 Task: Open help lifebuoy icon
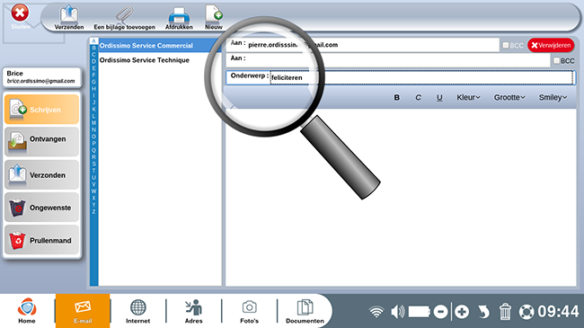pos(526,312)
